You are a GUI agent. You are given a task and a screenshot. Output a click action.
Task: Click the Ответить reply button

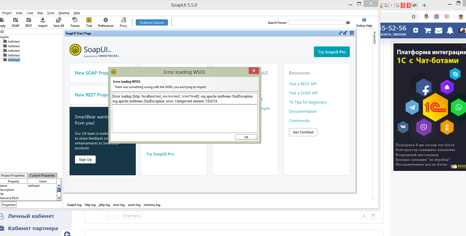point(131,216)
